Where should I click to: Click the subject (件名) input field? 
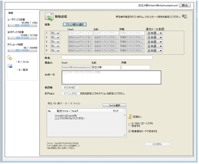107,58
